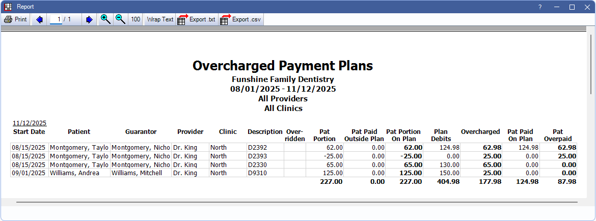The height and width of the screenshot is (221, 596).
Task: Export report as .txt file
Action: point(196,19)
